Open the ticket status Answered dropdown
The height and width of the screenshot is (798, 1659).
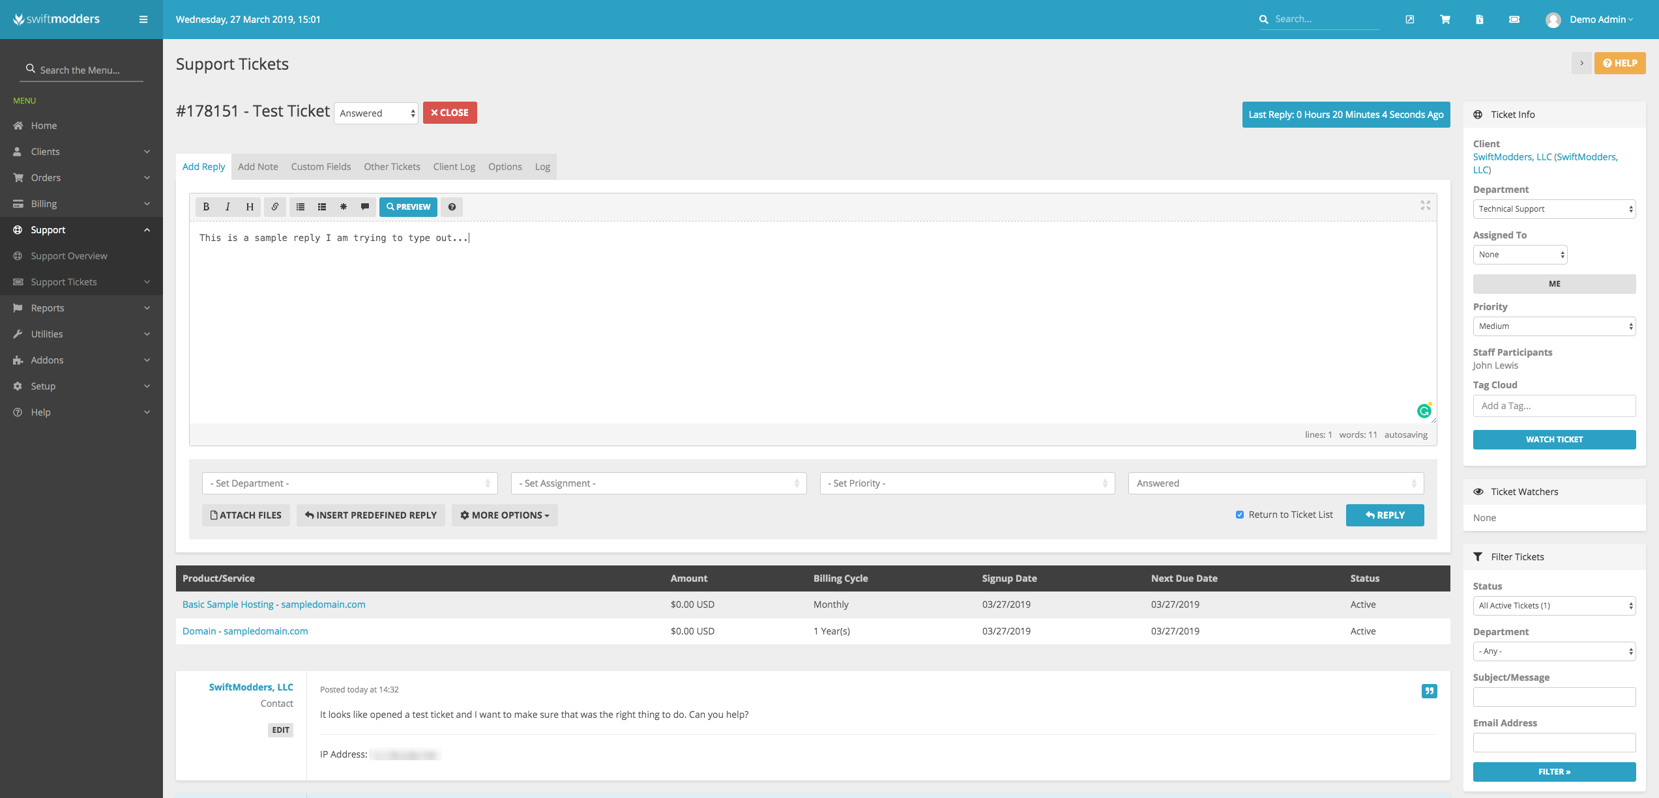tap(376, 113)
